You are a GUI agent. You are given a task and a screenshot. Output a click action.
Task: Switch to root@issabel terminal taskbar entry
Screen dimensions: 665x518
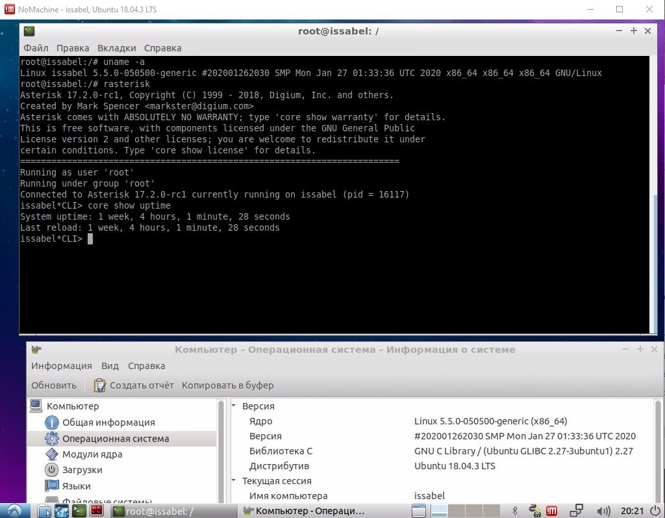pos(174,511)
